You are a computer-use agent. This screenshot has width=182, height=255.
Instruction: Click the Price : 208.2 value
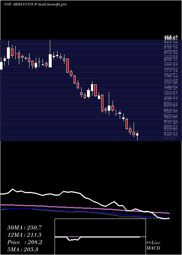pos(25,242)
